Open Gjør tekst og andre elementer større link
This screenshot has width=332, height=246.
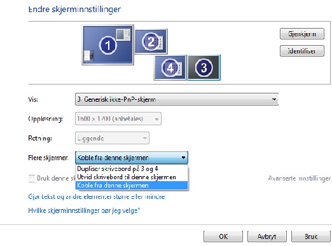(97, 196)
